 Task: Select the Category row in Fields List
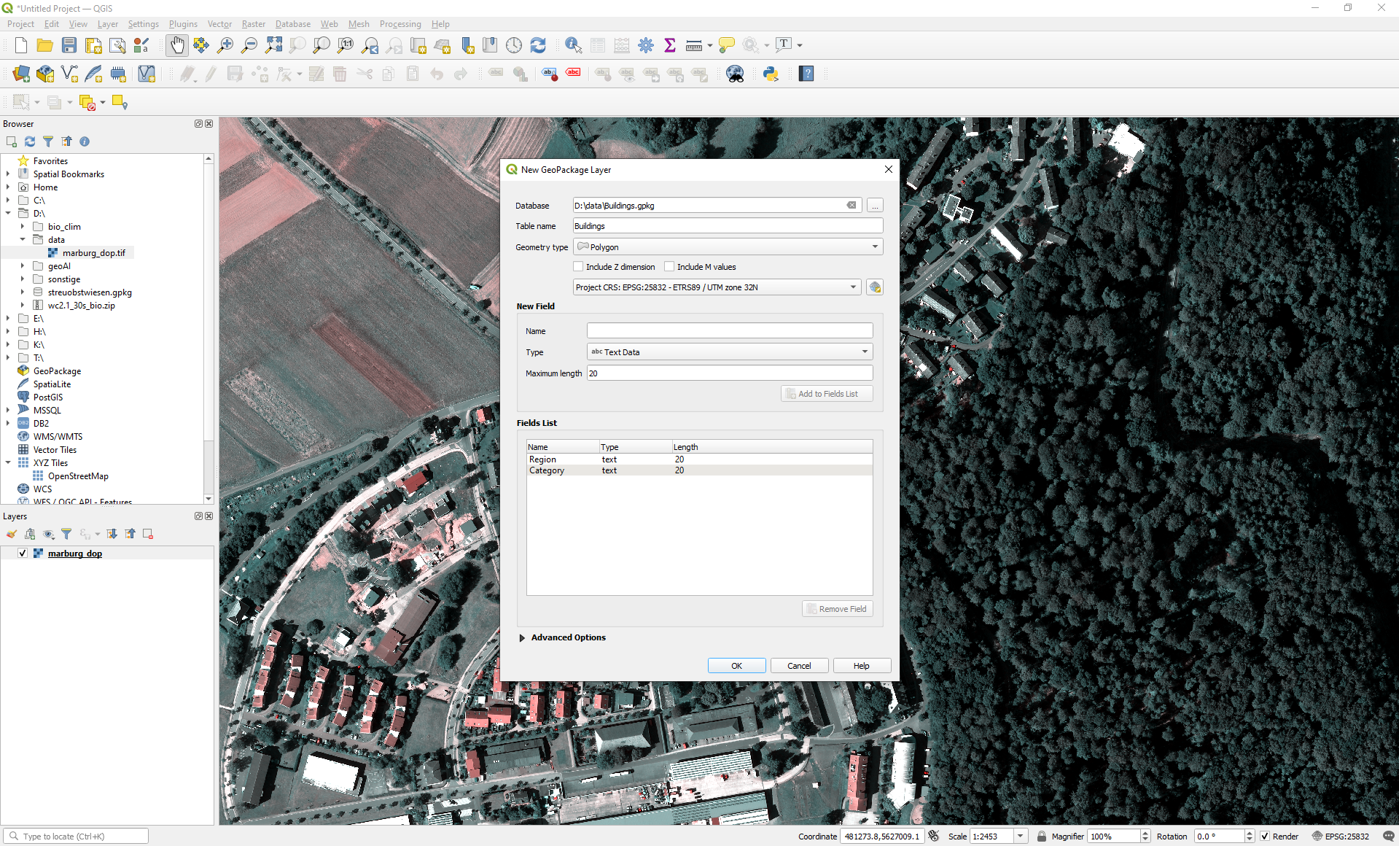tap(700, 470)
